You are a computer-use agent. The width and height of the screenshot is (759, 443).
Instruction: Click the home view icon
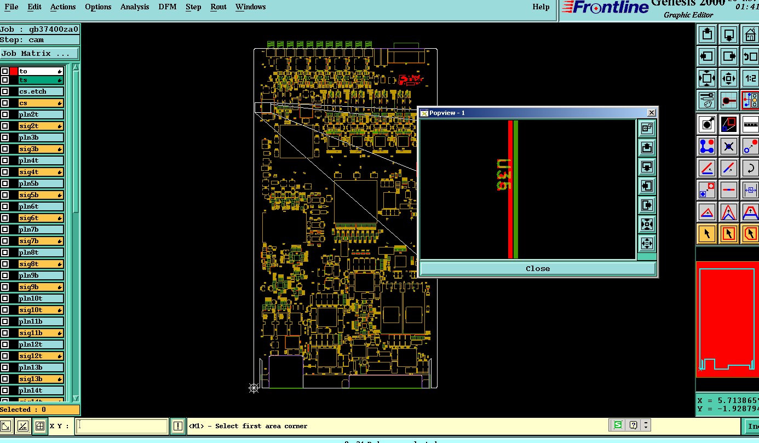[x=750, y=34]
